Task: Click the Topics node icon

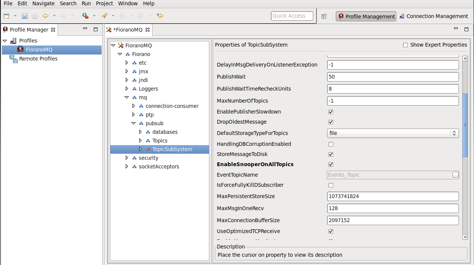Action: click(148, 141)
